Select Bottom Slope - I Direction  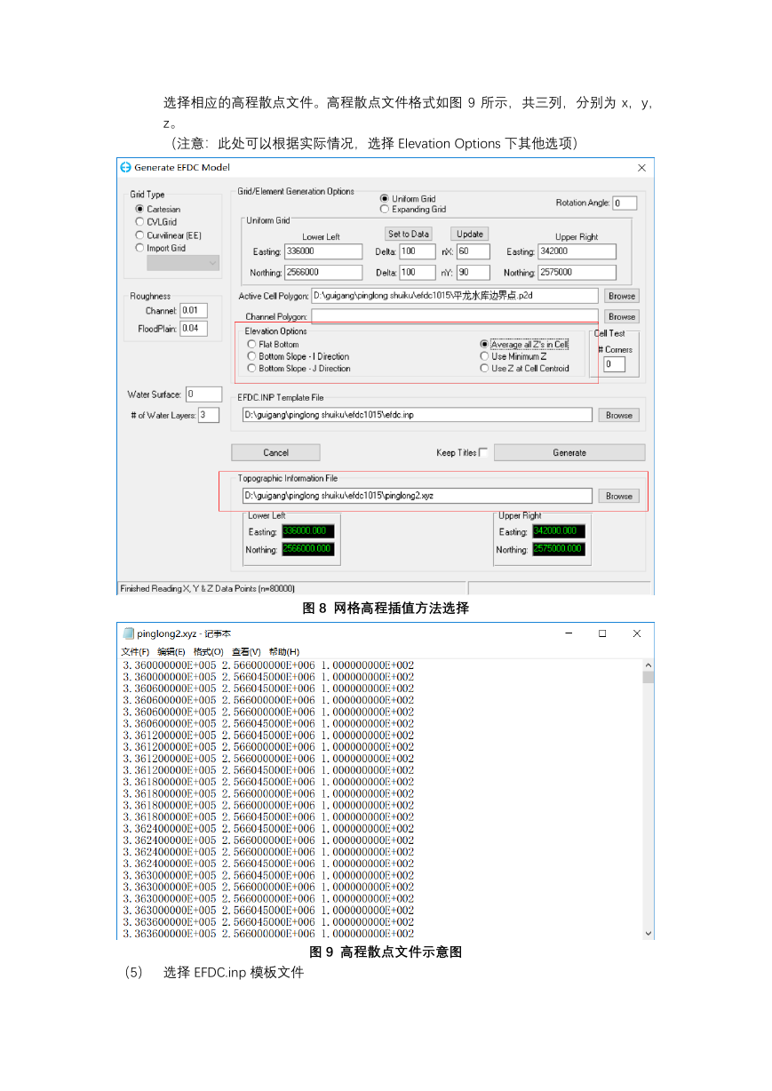252,356
